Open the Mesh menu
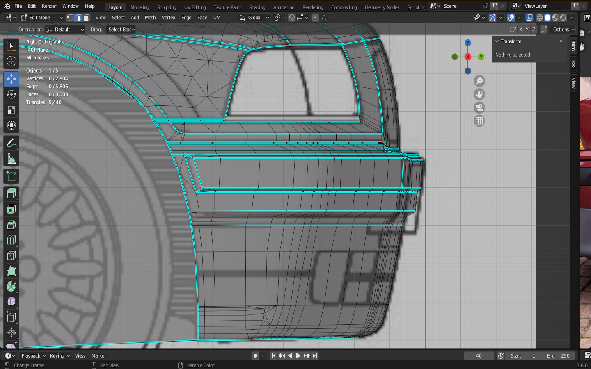 pos(150,18)
